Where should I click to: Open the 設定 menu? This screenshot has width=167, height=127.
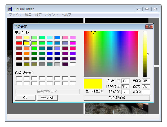coord(38,14)
